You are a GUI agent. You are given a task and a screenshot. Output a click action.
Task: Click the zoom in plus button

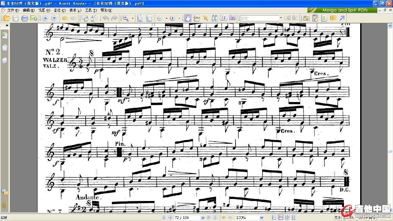(x=172, y=18)
